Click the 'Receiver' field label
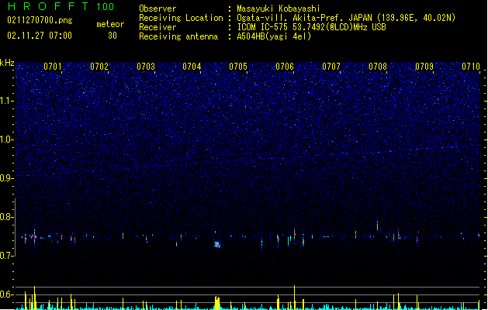Image resolution: width=488 pixels, height=310 pixels. click(x=157, y=27)
